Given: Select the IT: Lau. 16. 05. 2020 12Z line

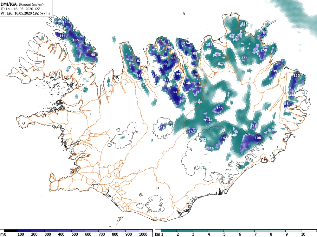Looking at the screenshot, I should click(21, 9).
